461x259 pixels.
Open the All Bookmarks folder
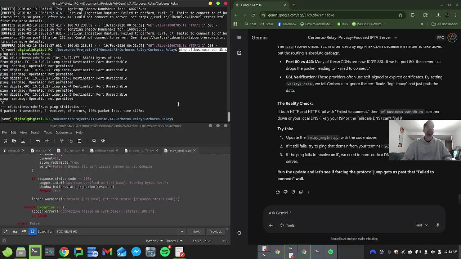pos(444,24)
